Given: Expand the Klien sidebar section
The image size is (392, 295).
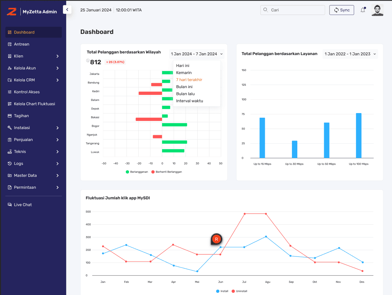Looking at the screenshot, I should tap(33, 56).
